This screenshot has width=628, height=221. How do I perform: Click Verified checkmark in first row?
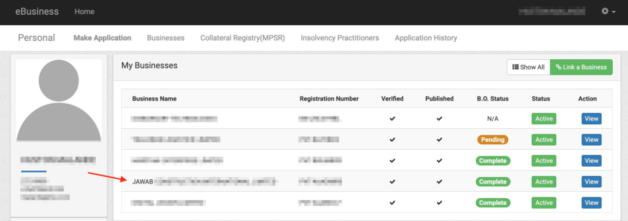(392, 119)
